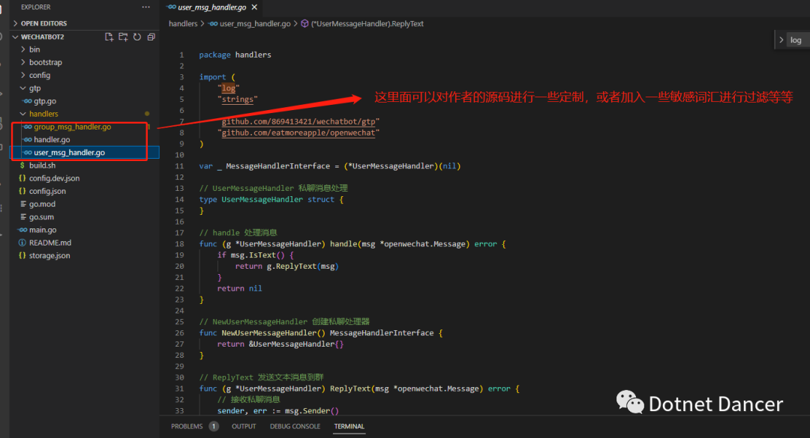The width and height of the screenshot is (810, 438).
Task: Switch to the OUTPUT panel tab
Action: pyautogui.click(x=244, y=426)
